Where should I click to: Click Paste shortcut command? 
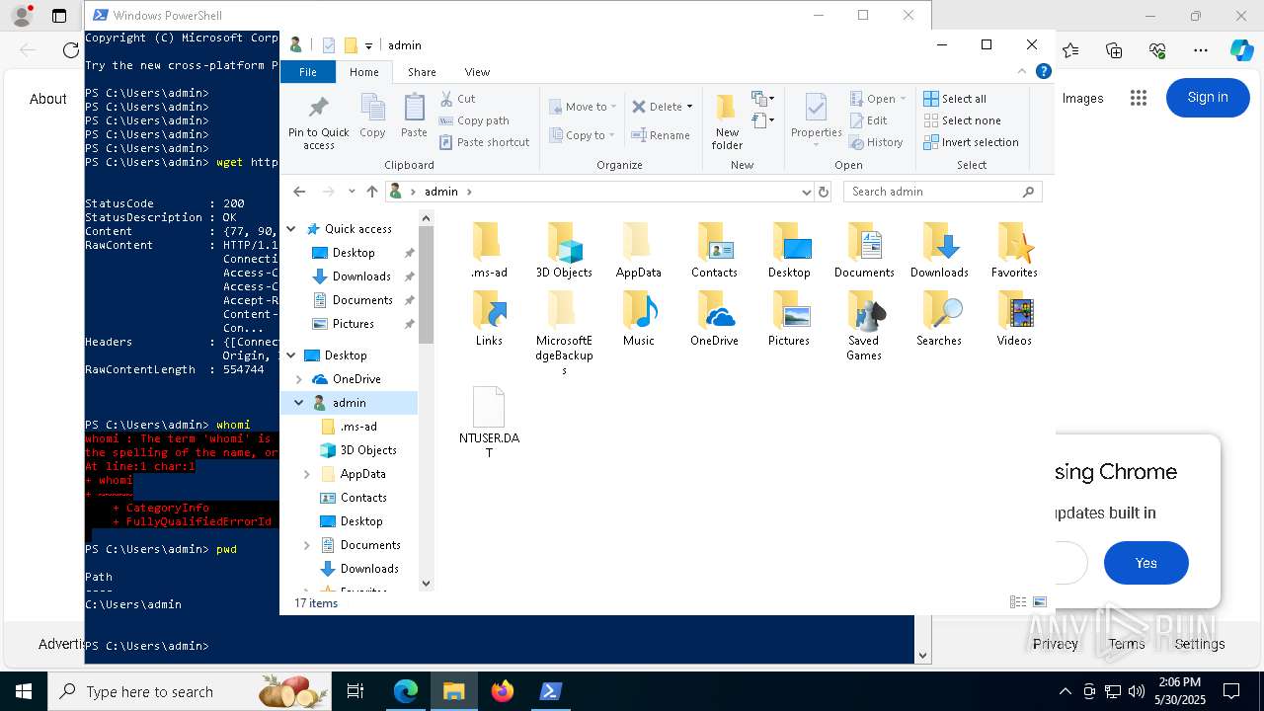point(484,142)
